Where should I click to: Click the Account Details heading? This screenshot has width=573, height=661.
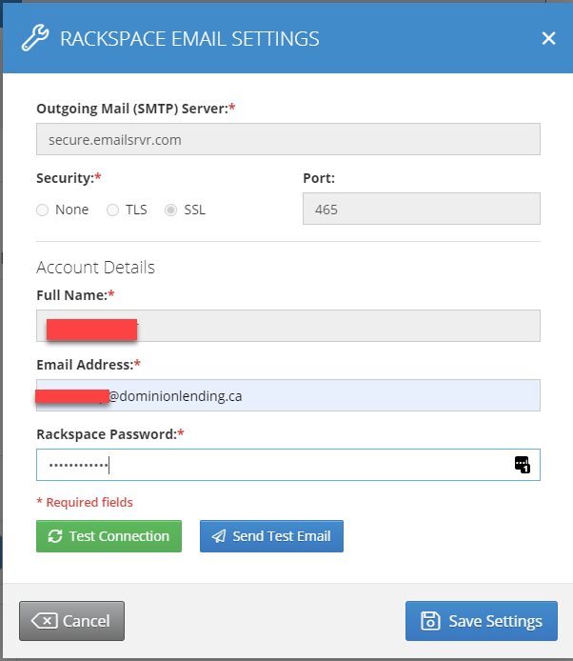[95, 268]
